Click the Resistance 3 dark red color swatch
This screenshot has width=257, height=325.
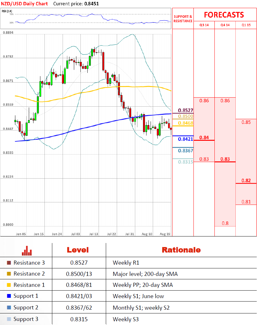pos(9,263)
